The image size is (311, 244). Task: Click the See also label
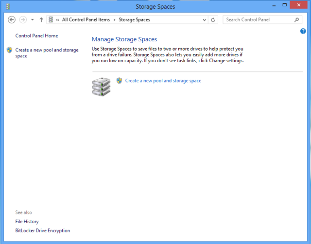[x=24, y=212]
